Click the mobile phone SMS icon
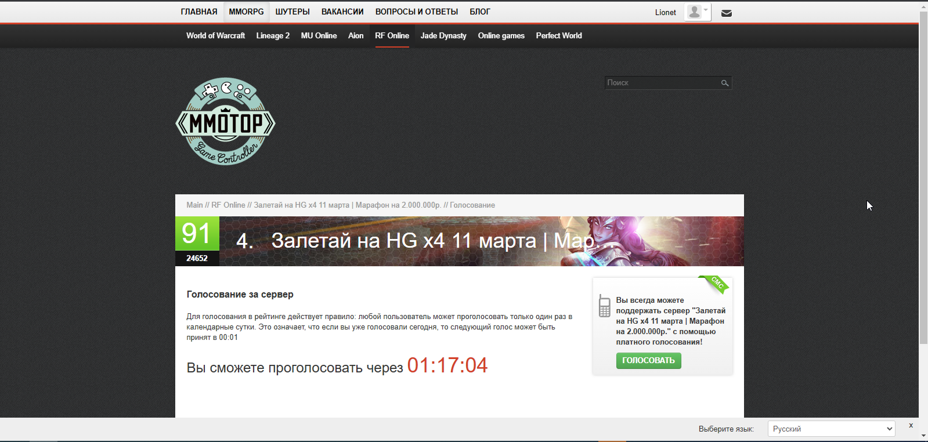Viewport: 928px width, 442px height. pyautogui.click(x=604, y=306)
